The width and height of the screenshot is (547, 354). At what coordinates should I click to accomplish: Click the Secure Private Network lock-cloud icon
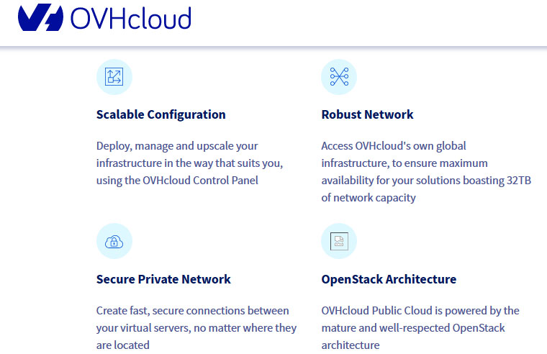(114, 241)
